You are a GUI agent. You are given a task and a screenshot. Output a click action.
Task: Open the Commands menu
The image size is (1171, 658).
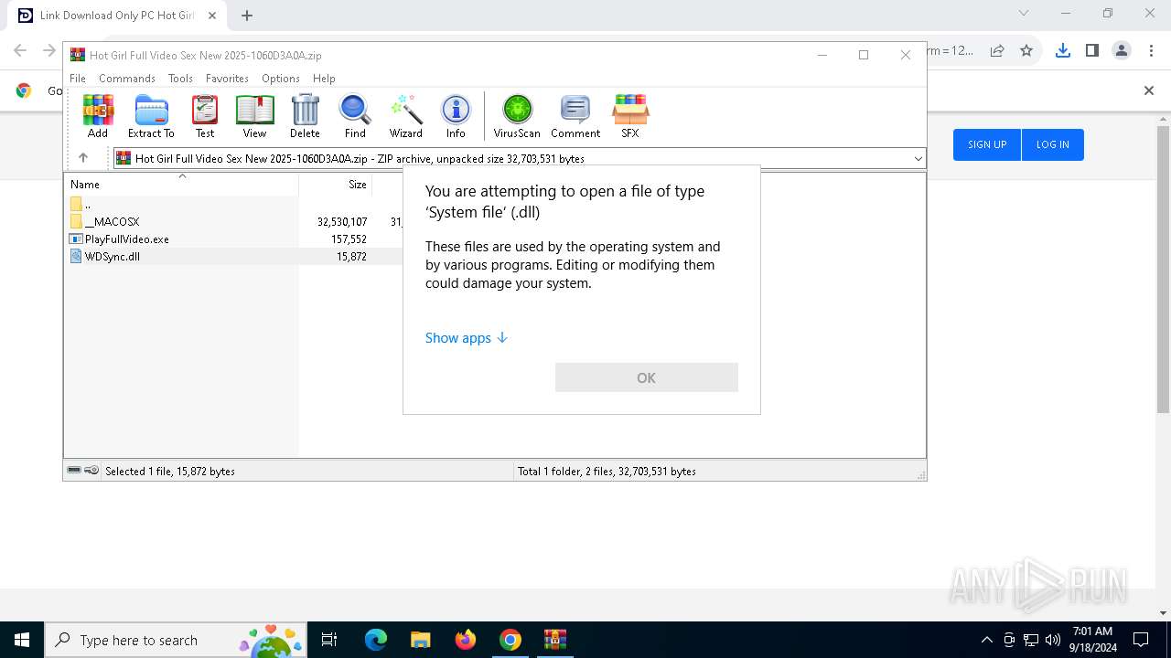click(x=127, y=79)
